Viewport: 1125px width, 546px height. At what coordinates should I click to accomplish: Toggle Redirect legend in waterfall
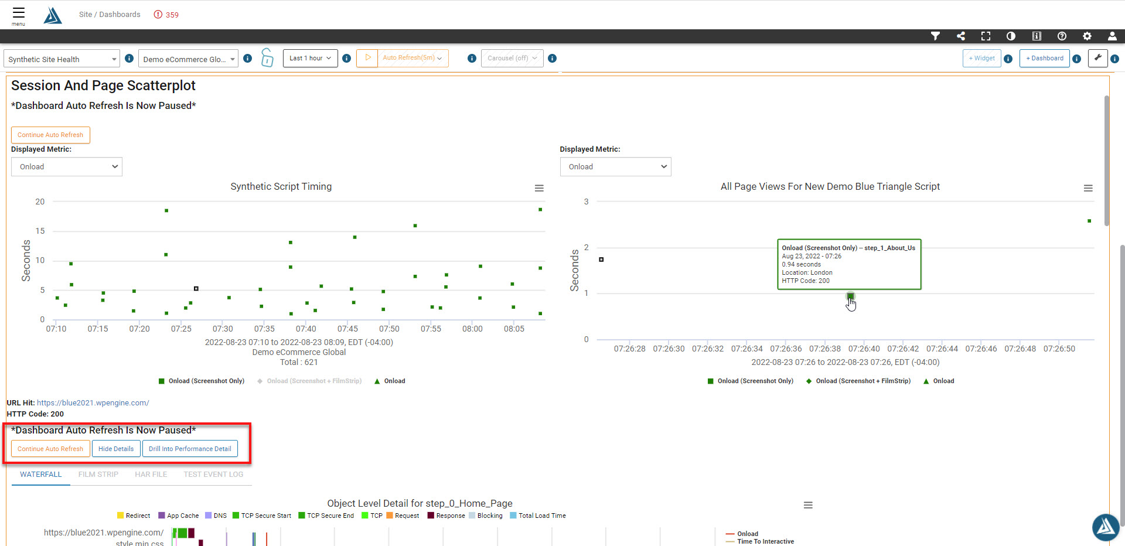(x=134, y=516)
